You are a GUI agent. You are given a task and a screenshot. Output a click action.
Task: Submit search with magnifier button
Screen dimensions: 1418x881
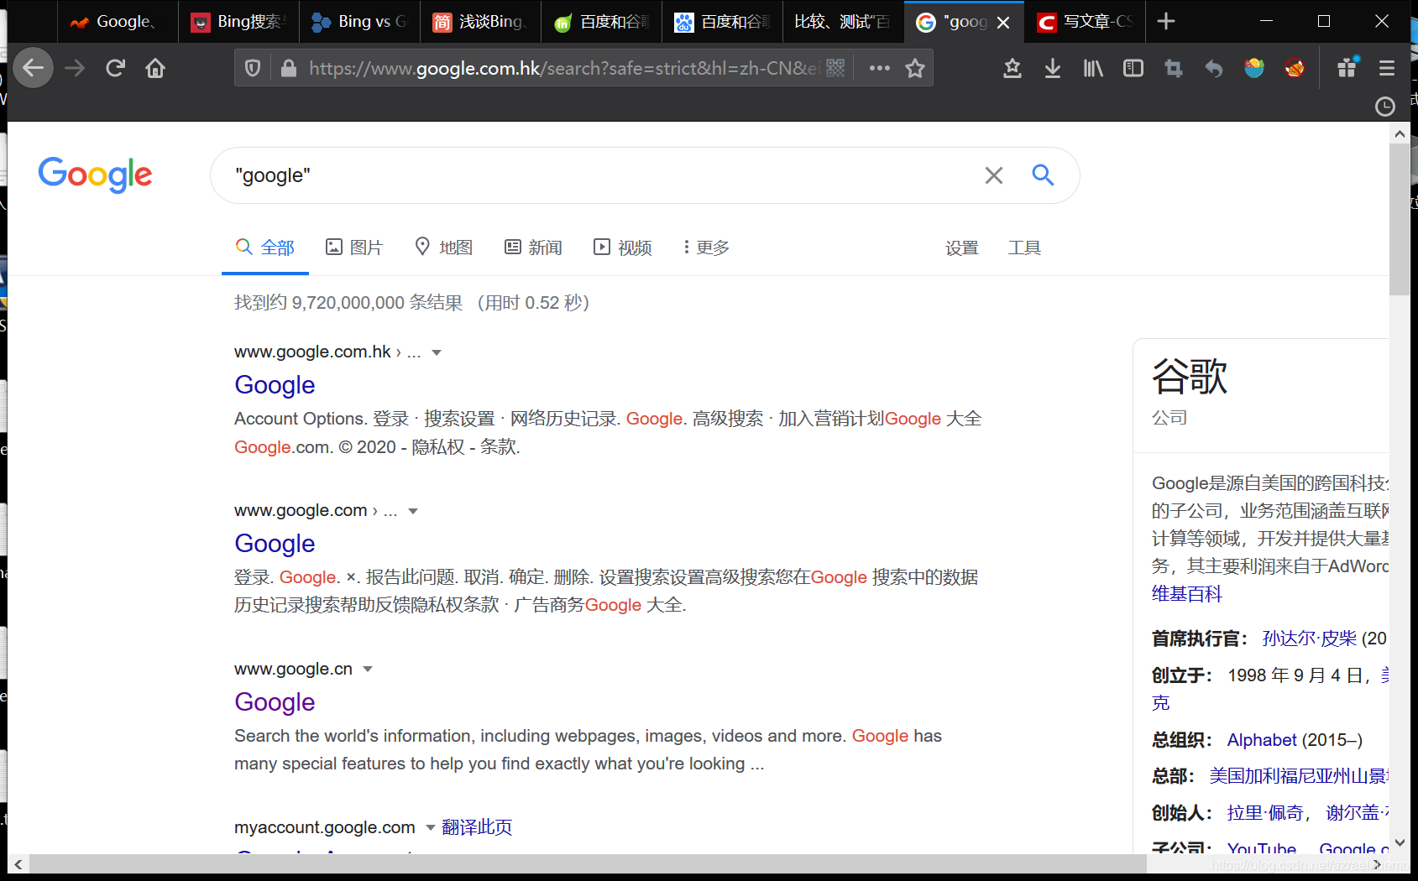click(1043, 175)
